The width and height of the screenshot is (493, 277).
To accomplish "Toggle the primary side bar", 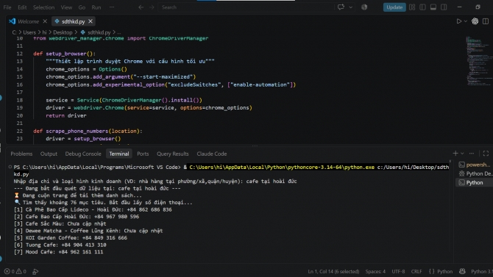I will [422, 7].
